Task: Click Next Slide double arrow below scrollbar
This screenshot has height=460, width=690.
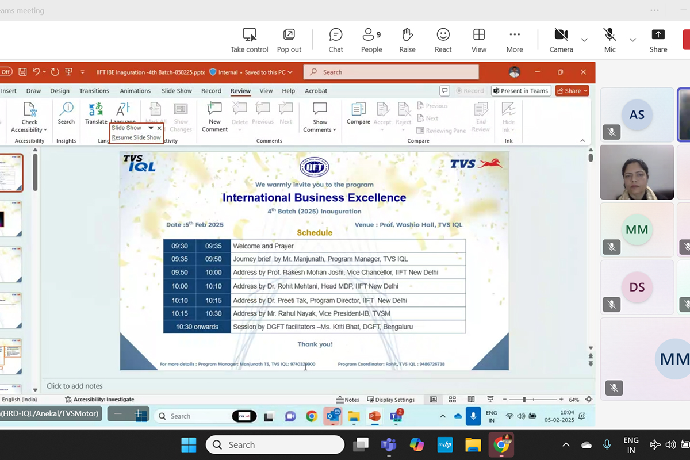Action: click(591, 364)
